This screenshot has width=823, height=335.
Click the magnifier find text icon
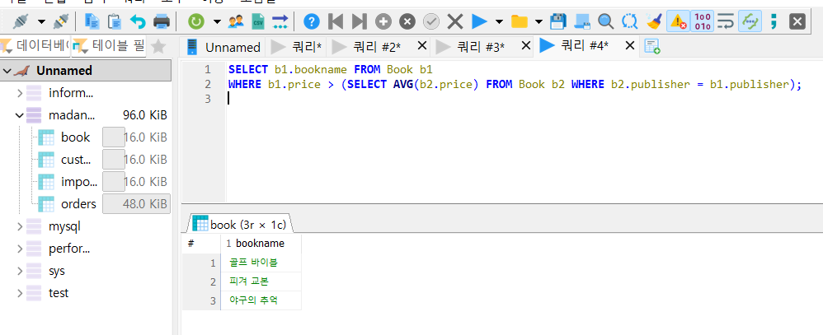pos(605,21)
